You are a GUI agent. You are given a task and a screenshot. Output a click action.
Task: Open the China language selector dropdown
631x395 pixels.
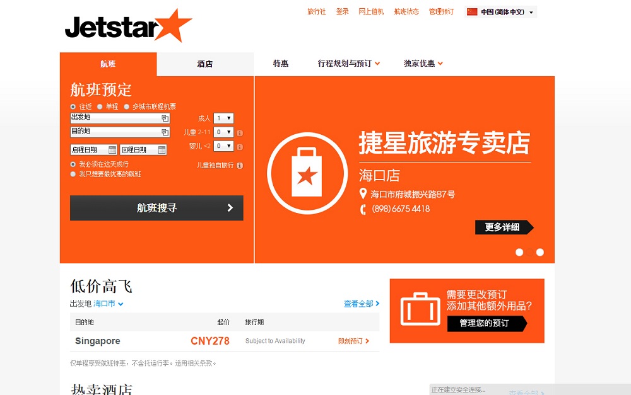[x=500, y=12]
